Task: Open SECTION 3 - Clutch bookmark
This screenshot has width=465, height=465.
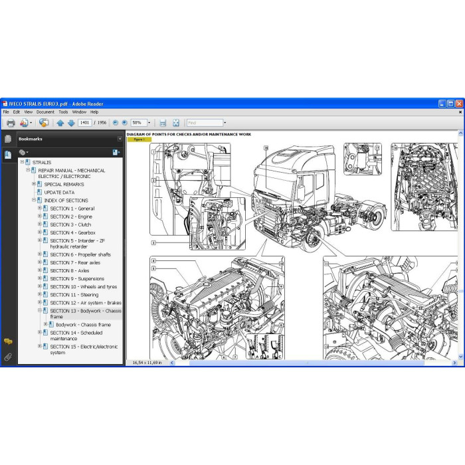Action: [x=70, y=225]
